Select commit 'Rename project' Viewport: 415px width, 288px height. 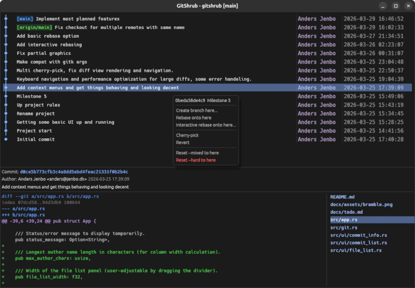pos(207,113)
